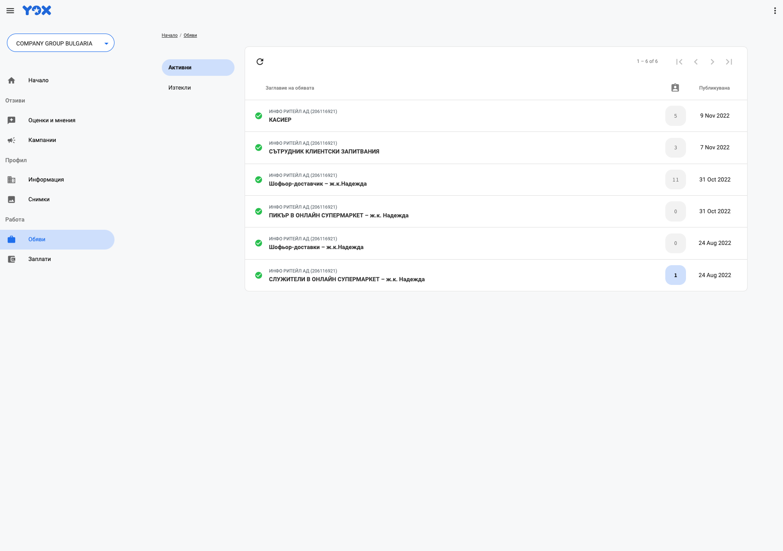783x551 pixels.
Task: Open Начало in the sidebar
Action: click(x=38, y=80)
